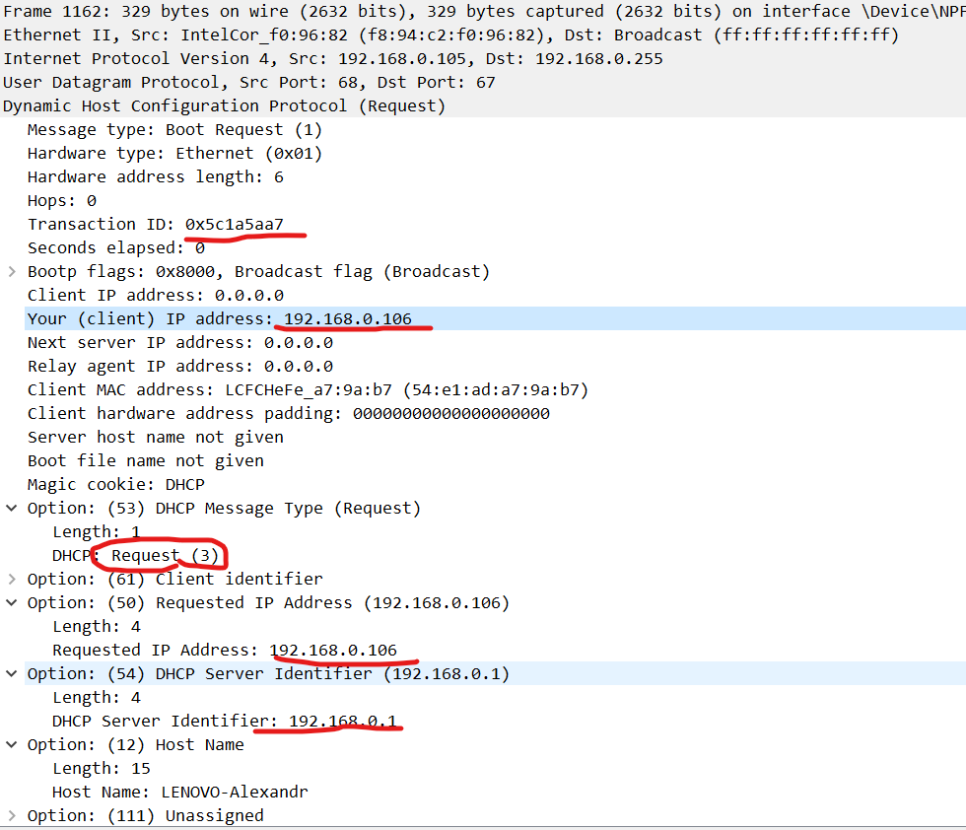Click 'Length: 4' under Server Identifier option

pos(97,698)
